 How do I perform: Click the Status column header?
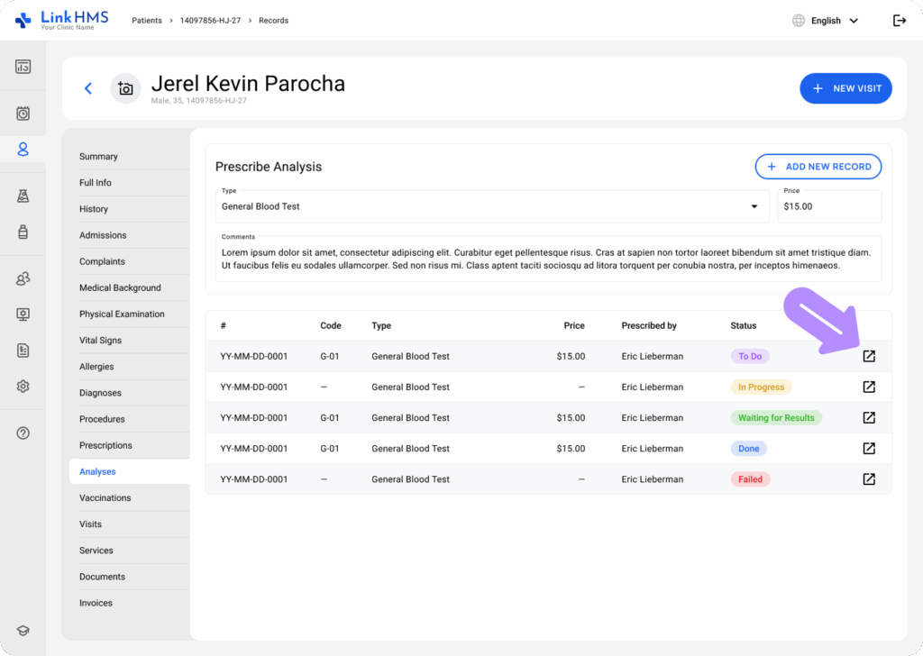(744, 326)
